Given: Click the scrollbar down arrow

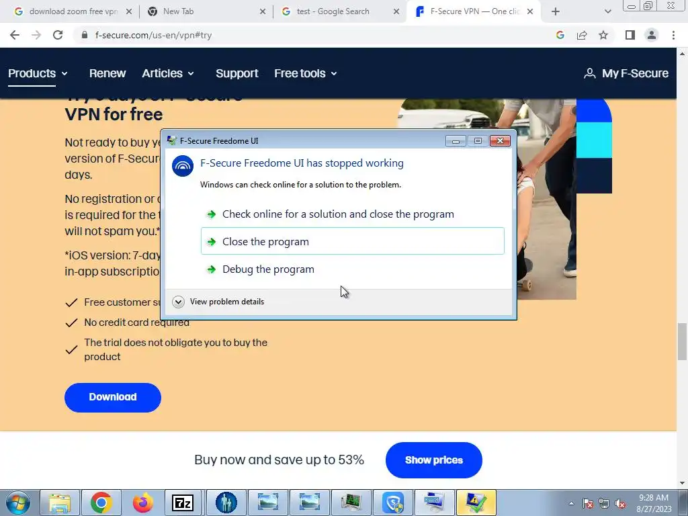Looking at the screenshot, I should (x=682, y=483).
